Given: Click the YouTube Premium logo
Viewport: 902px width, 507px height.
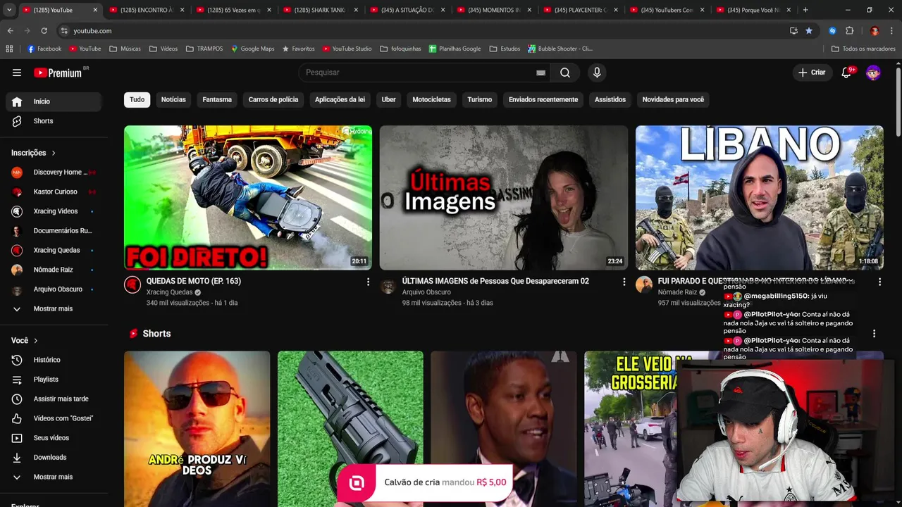Looking at the screenshot, I should click(x=58, y=73).
